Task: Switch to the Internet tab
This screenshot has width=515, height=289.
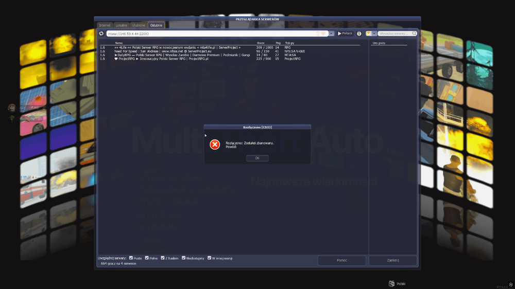Action: point(105,25)
